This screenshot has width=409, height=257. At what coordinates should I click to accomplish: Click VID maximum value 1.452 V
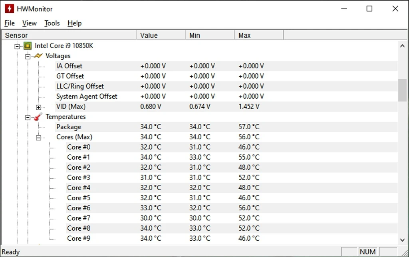[249, 107]
